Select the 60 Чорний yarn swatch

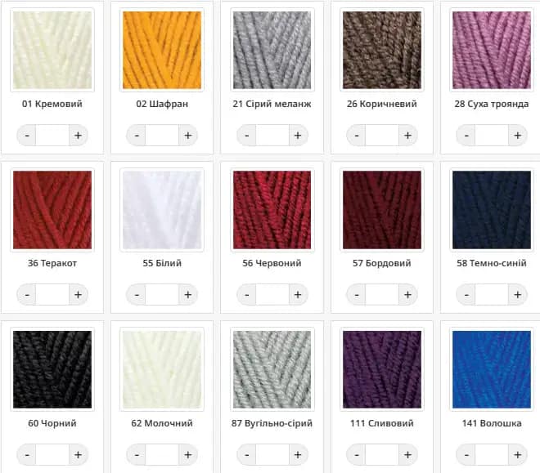coord(52,369)
